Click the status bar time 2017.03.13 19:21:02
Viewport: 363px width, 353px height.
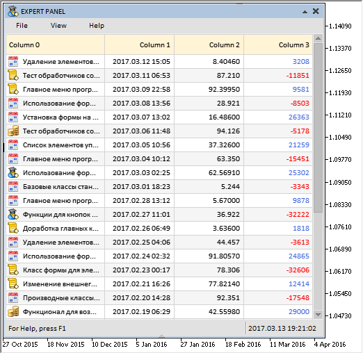tap(282, 329)
